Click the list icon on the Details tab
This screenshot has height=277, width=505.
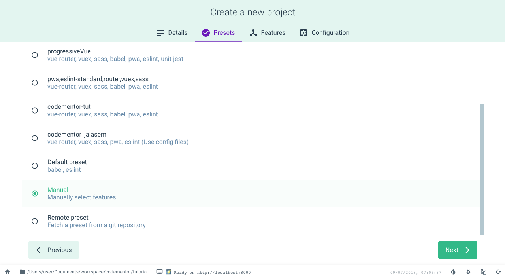tap(160, 32)
